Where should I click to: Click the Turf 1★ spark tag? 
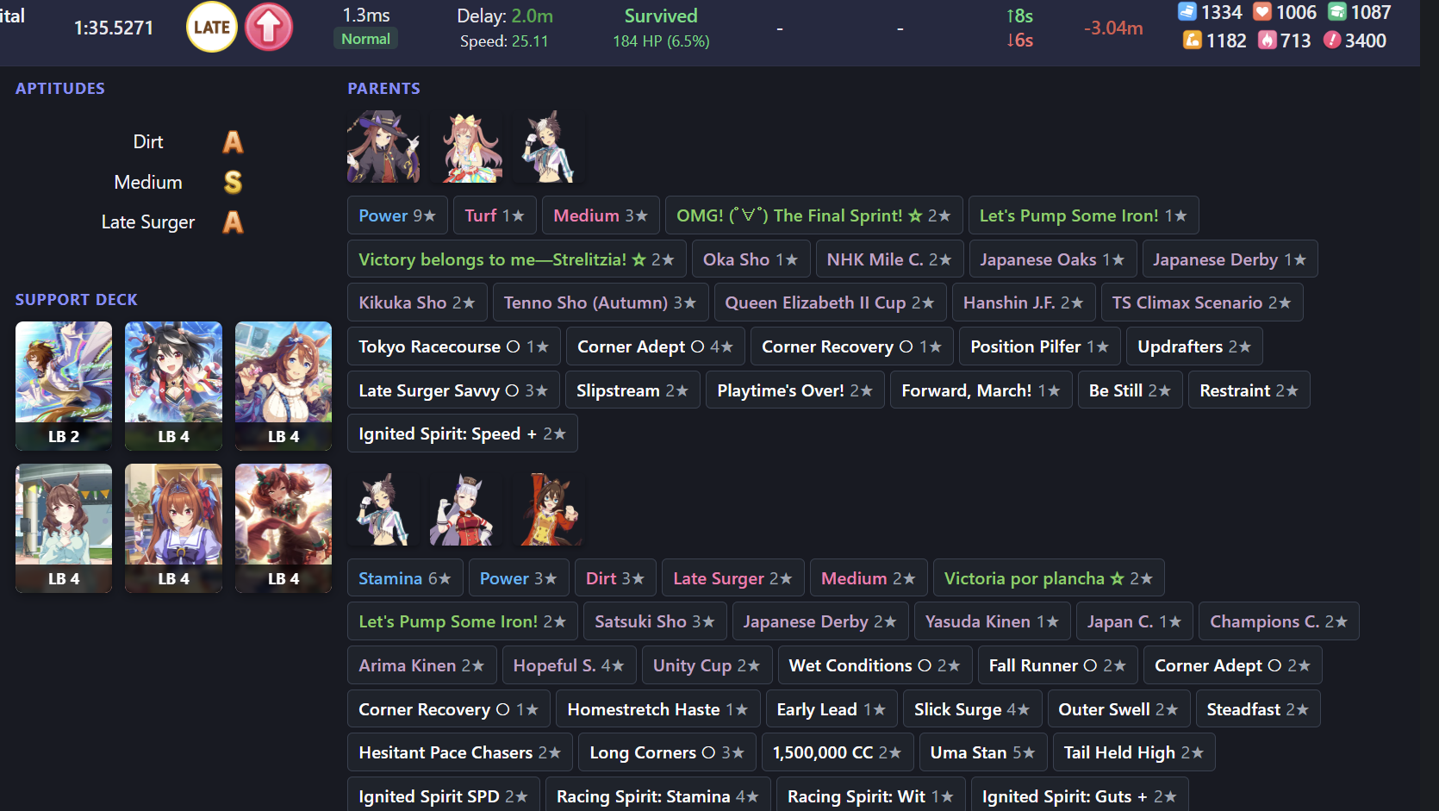(495, 215)
